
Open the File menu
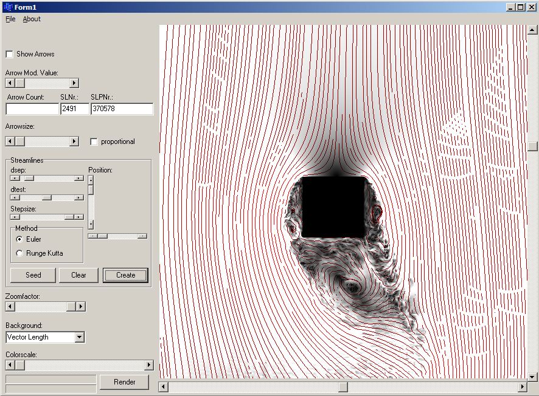(10, 19)
